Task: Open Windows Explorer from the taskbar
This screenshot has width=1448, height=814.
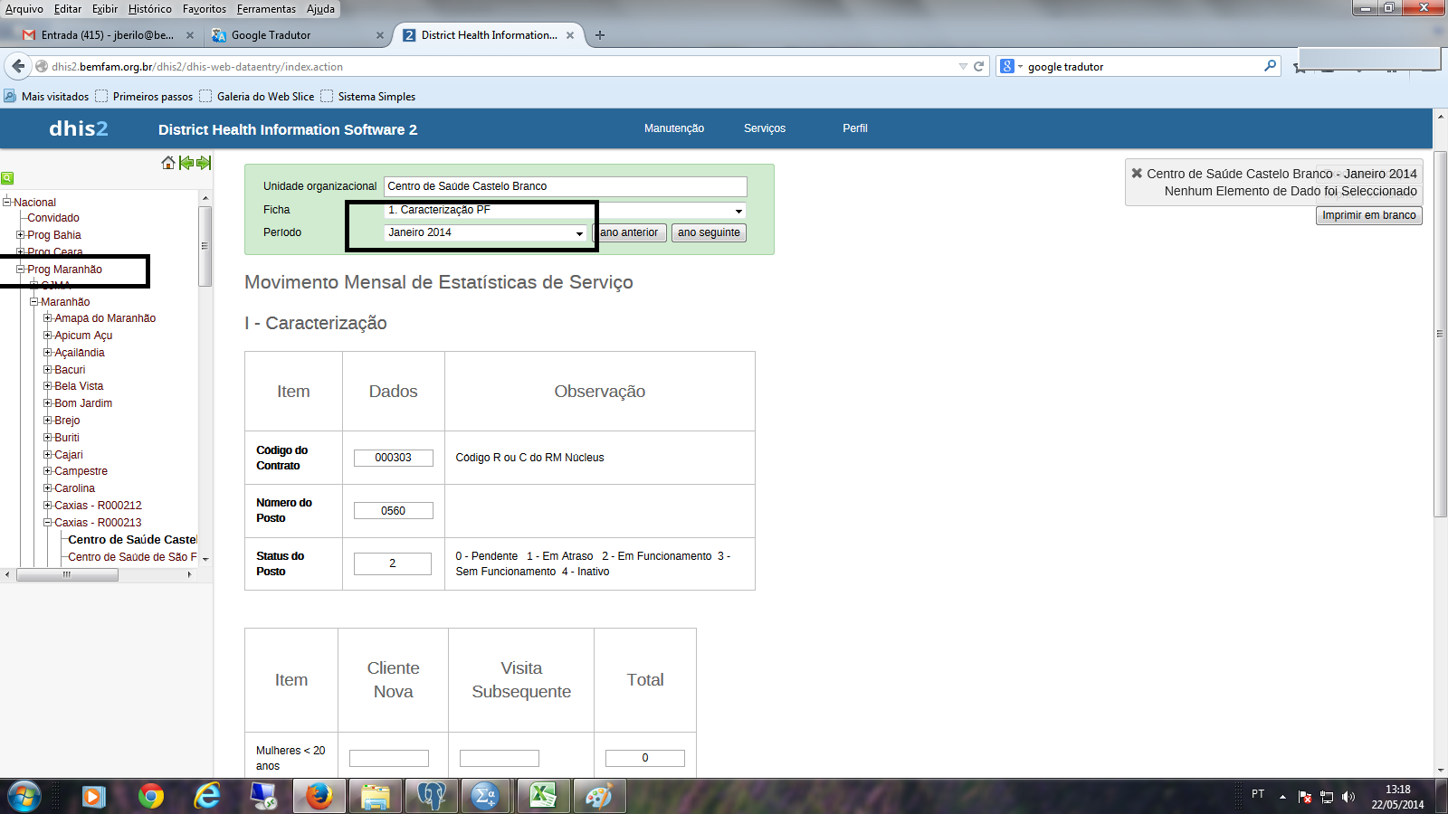Action: pyautogui.click(x=375, y=796)
